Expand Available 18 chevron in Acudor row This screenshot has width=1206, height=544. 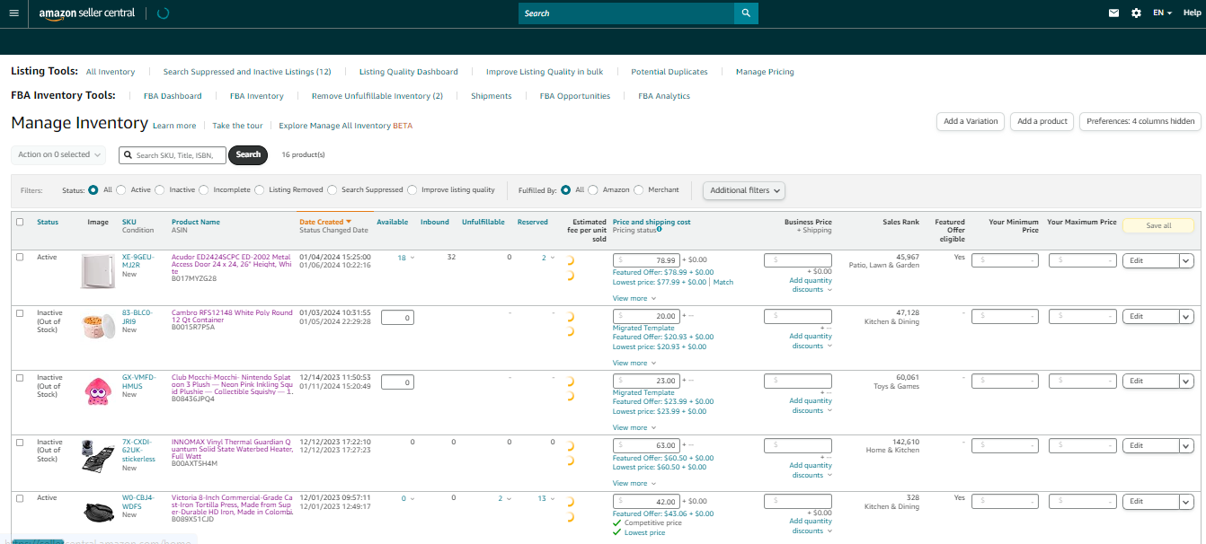pos(412,258)
